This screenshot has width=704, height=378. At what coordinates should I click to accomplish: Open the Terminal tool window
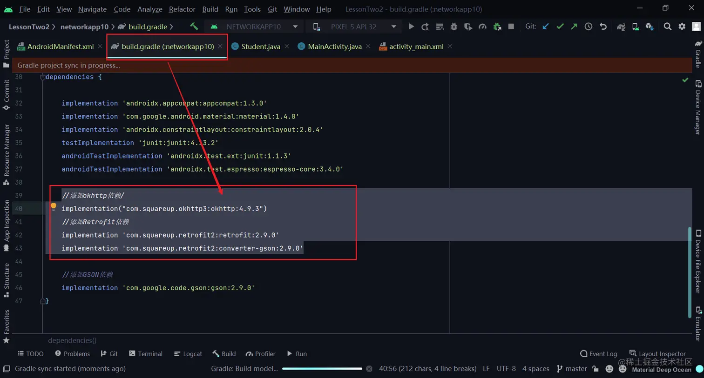[146, 354]
